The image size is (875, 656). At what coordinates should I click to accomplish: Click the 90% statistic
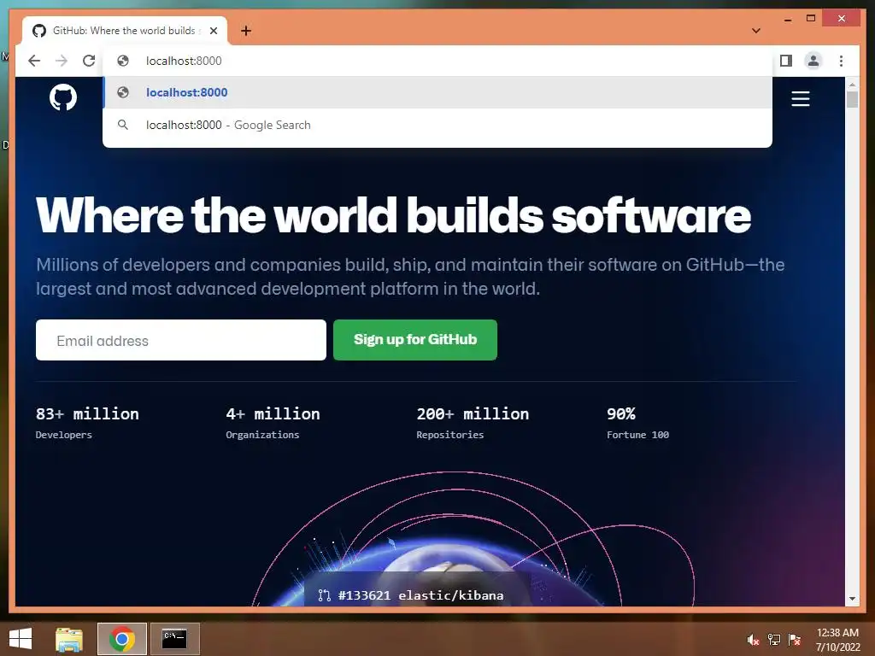click(621, 414)
